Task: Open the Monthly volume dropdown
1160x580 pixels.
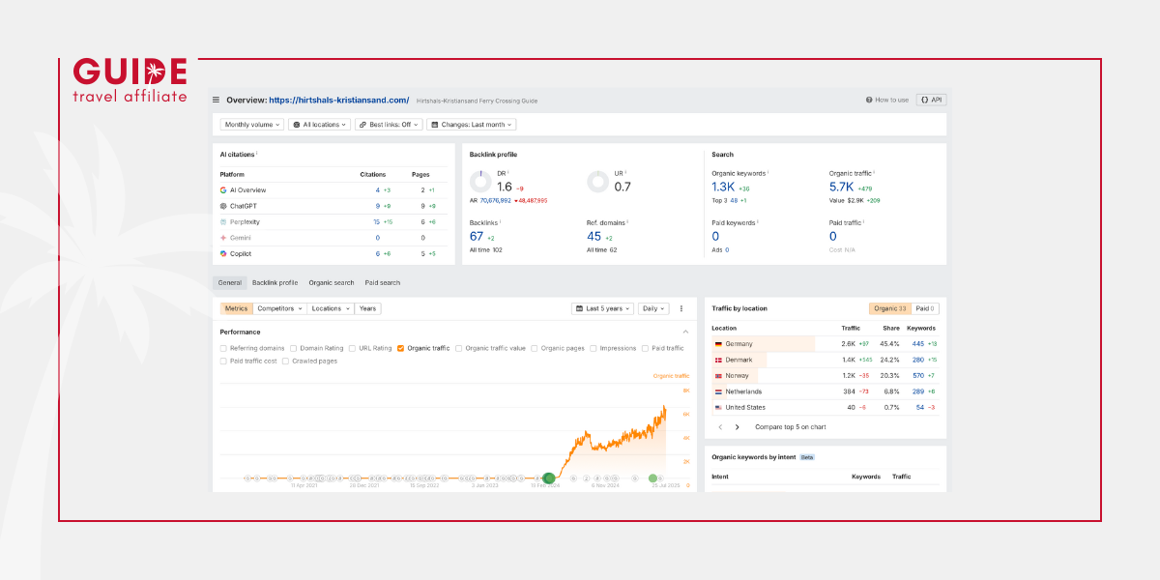Action: coord(252,125)
